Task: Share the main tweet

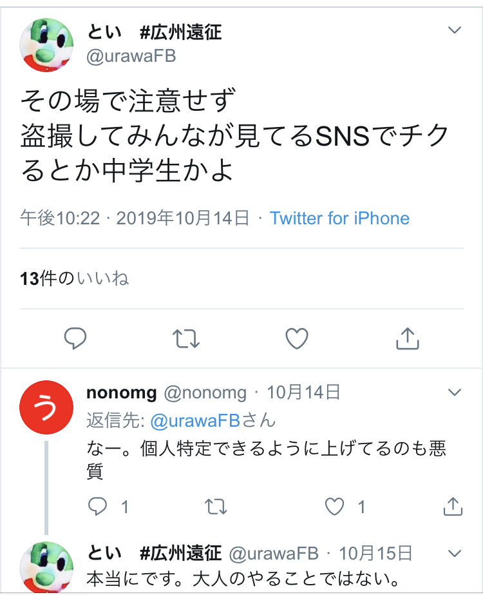Action: pos(408,338)
